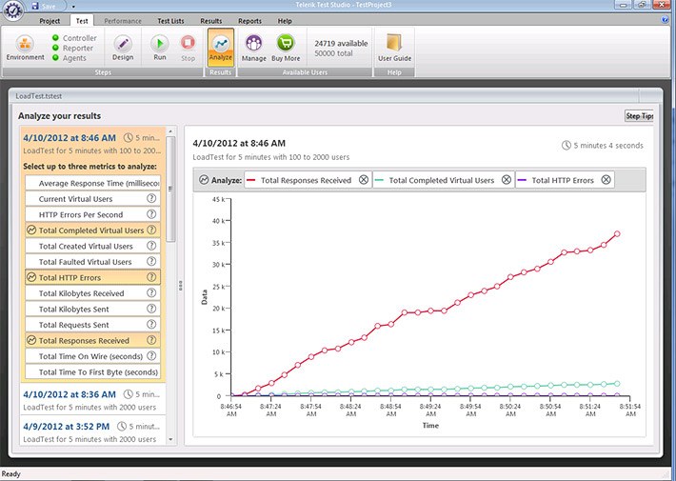Show help for Total Kilobytes Received
The width and height of the screenshot is (676, 481).
point(151,293)
